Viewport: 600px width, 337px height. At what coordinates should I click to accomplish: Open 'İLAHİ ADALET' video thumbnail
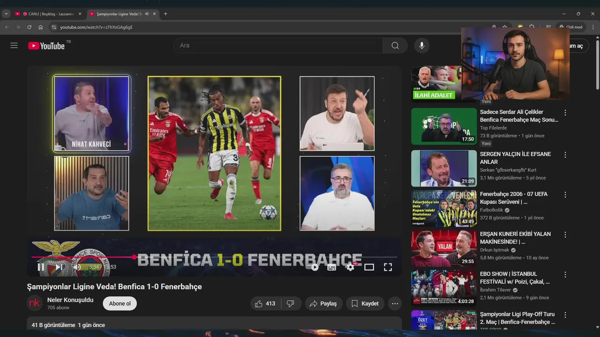[x=436, y=83]
